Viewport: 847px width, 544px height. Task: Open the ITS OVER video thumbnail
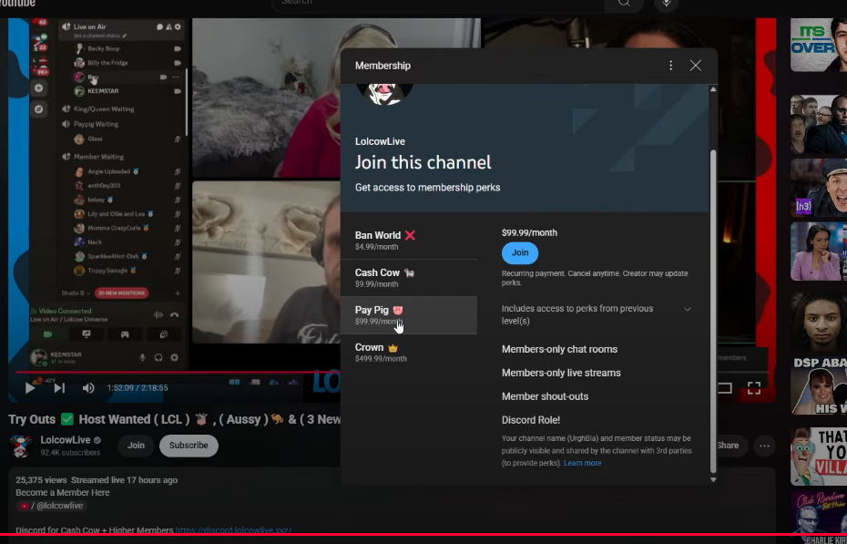(x=819, y=46)
